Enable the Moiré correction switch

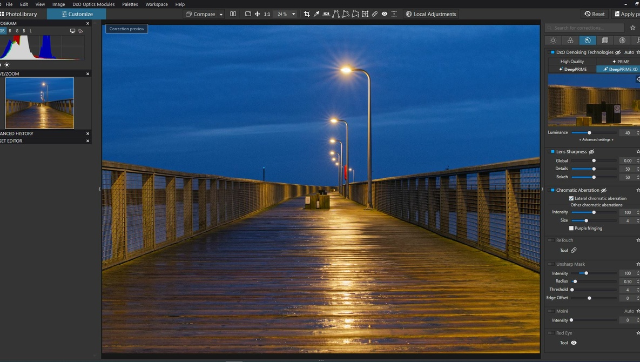click(551, 311)
